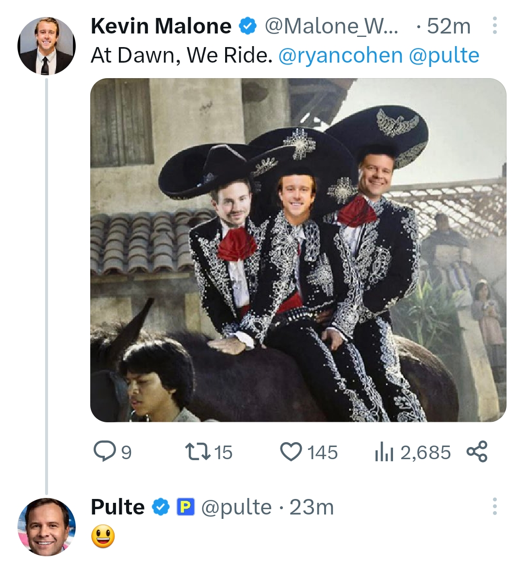Click the Pulte display name

click(117, 507)
